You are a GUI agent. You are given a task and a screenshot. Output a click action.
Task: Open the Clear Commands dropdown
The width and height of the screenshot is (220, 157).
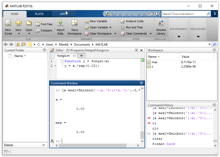tap(150, 34)
